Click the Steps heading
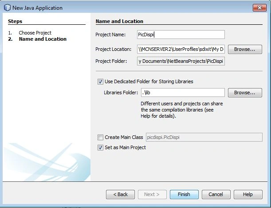This screenshot has height=208, width=271. (x=15, y=21)
